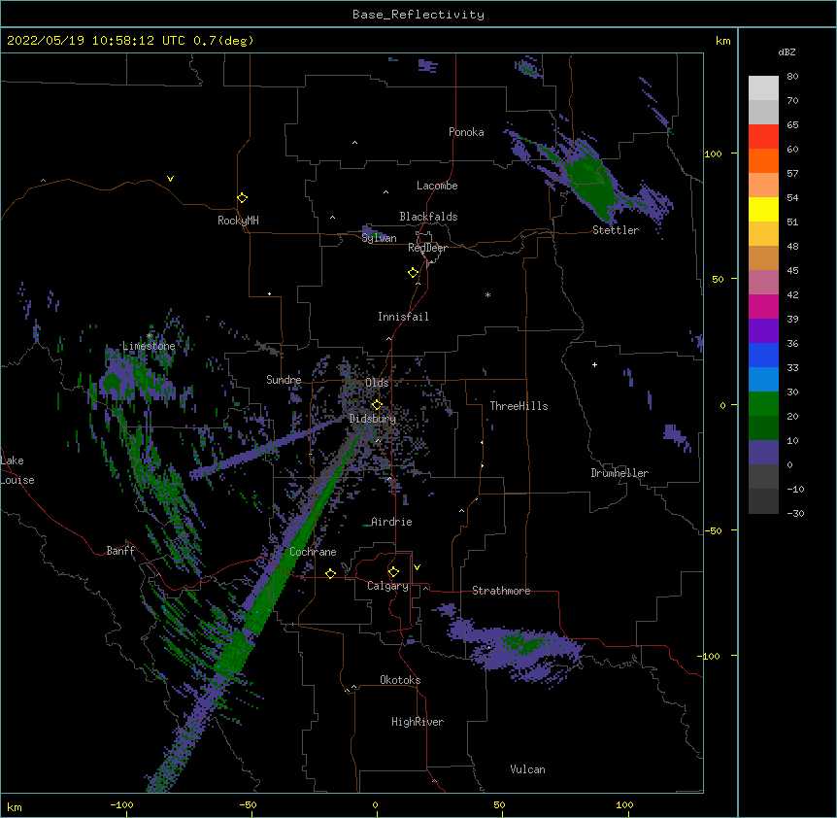Image resolution: width=837 pixels, height=818 pixels.
Task: Click the magenta 42 dBZ legend swatch
Action: click(763, 306)
